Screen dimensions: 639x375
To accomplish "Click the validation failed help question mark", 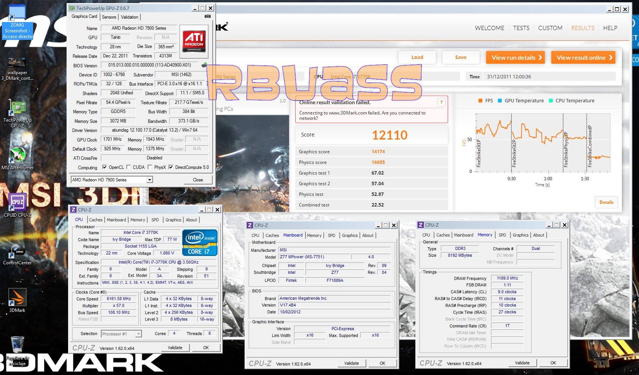I will [441, 102].
